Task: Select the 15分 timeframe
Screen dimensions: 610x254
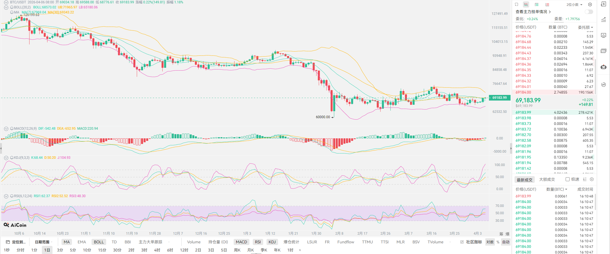Action: coord(102,250)
